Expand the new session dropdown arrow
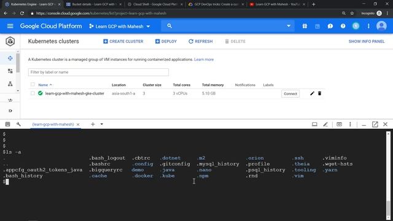This screenshot has width=393, height=221. pos(102,124)
